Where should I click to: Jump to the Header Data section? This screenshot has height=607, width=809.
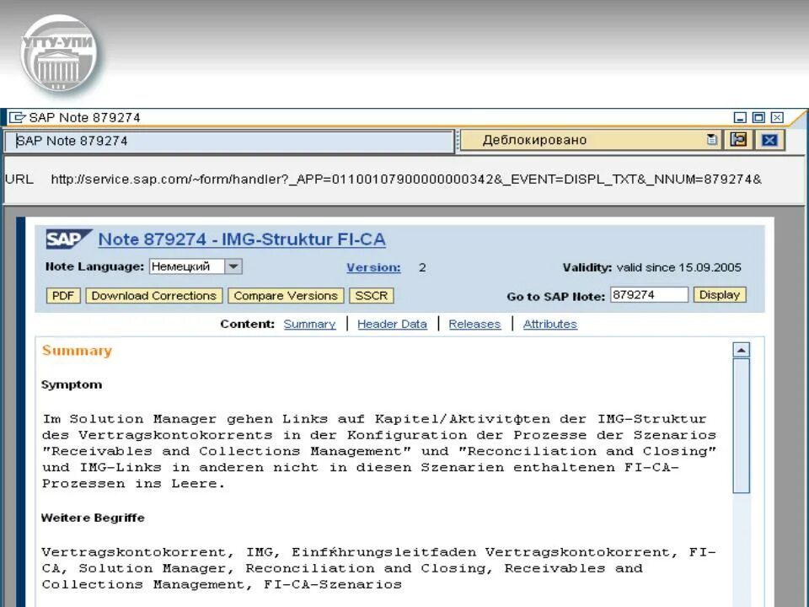point(392,324)
